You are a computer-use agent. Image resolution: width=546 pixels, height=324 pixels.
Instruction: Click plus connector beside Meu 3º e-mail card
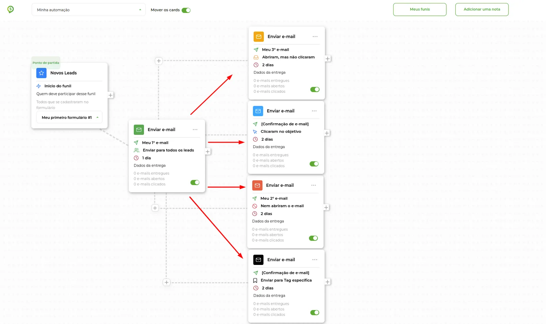click(x=328, y=59)
